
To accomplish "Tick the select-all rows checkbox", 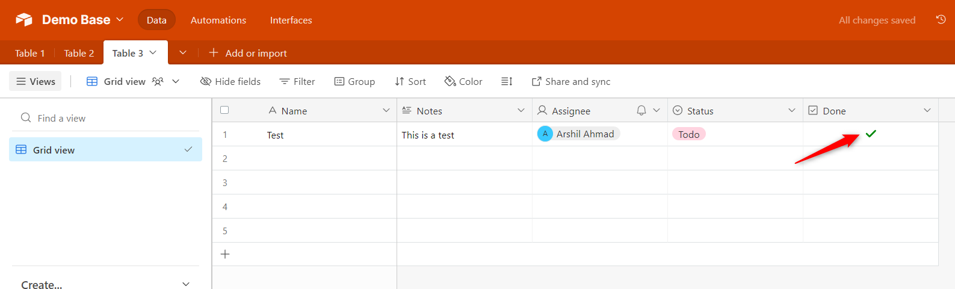I will pos(224,110).
